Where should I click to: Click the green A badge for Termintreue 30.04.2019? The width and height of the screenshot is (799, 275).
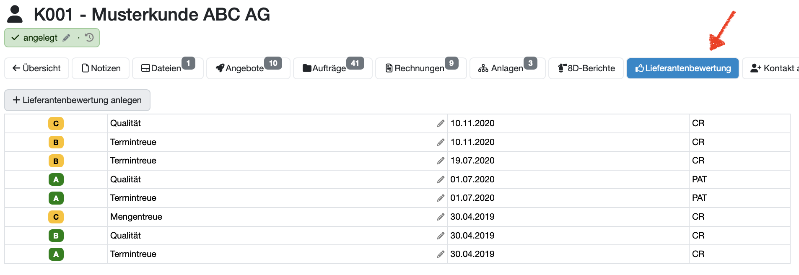(x=56, y=254)
